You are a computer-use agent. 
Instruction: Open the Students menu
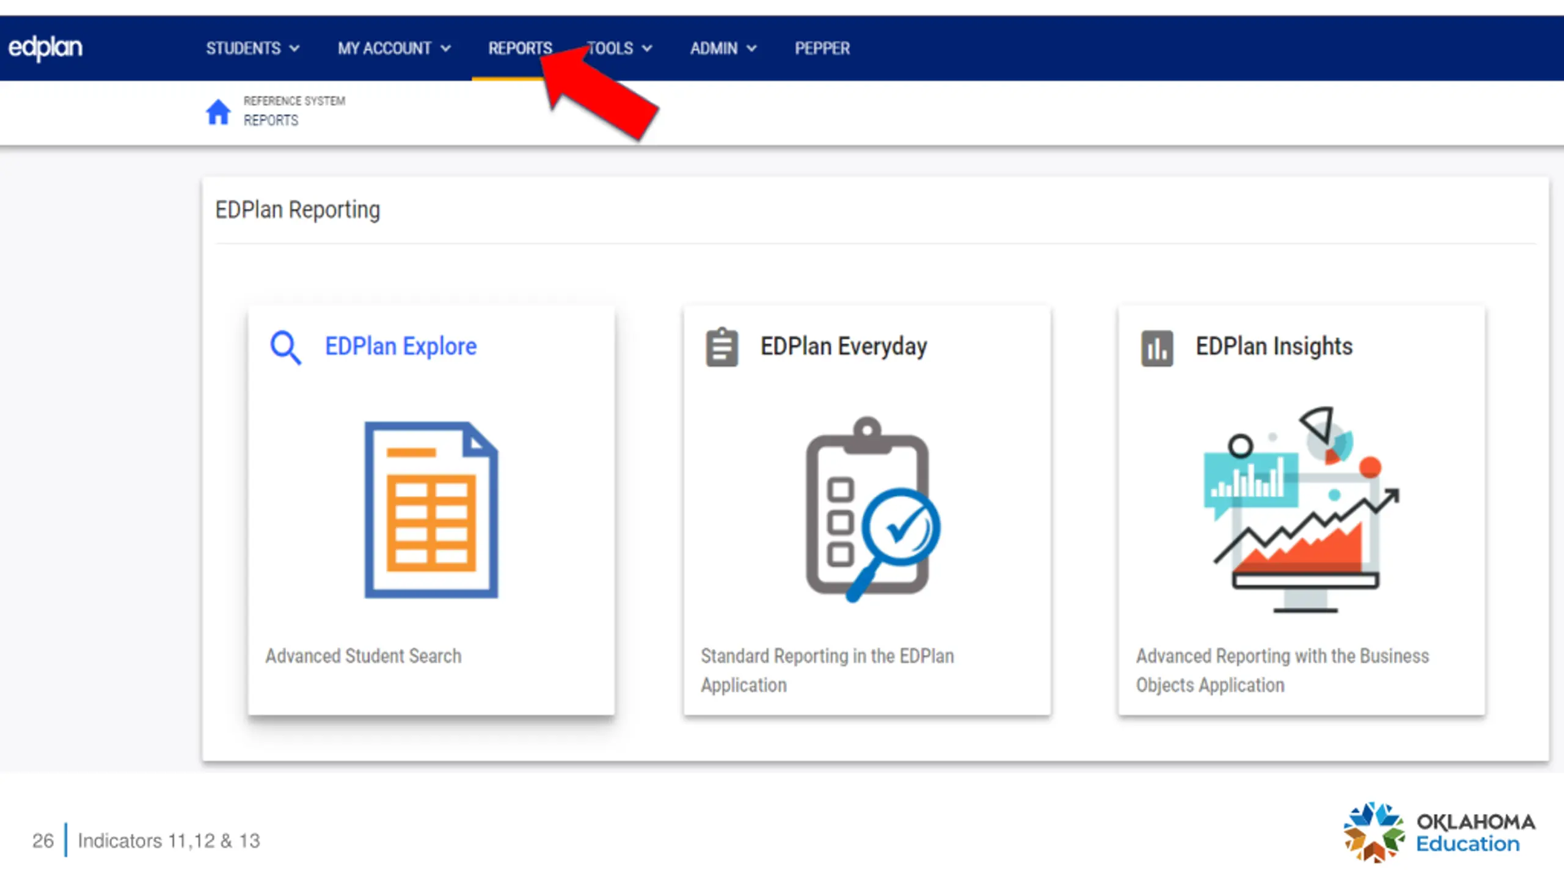[252, 48]
